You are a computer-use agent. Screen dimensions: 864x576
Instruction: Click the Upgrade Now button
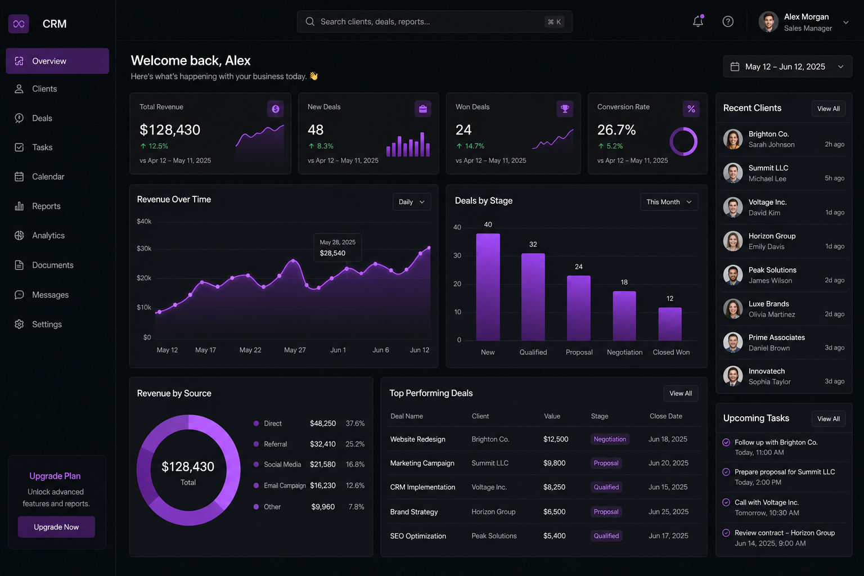tap(56, 527)
